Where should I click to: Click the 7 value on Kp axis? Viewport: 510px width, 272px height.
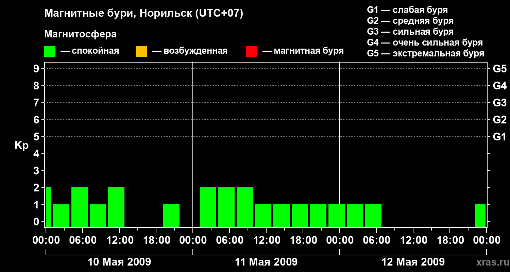click(x=37, y=103)
